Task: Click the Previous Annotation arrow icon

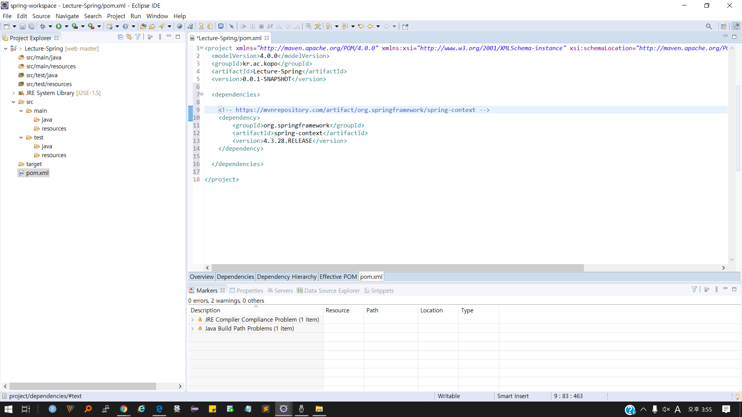Action: click(345, 26)
